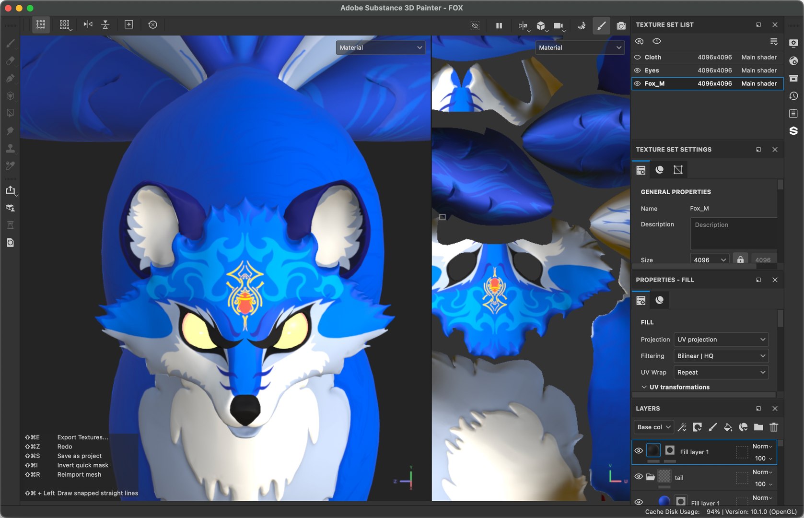Open the Export textures icon in left toolbar
The image size is (804, 518).
point(10,190)
